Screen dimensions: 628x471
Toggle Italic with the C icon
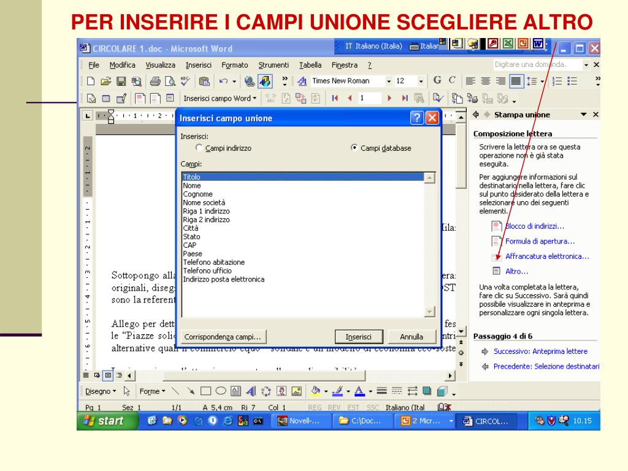[452, 80]
